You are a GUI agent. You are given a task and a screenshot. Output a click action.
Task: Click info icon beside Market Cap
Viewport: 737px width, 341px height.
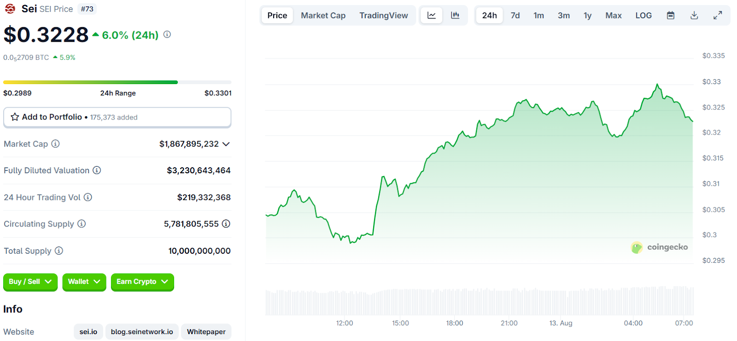point(55,144)
